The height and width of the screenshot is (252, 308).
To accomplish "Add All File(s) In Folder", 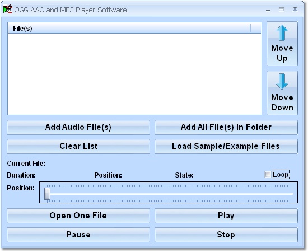I will (226, 127).
